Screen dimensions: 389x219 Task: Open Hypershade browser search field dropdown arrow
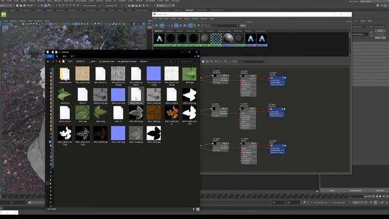pos(238,26)
